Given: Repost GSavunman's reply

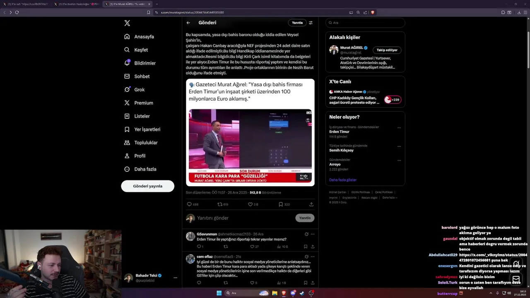Looking at the screenshot, I should tap(226, 246).
